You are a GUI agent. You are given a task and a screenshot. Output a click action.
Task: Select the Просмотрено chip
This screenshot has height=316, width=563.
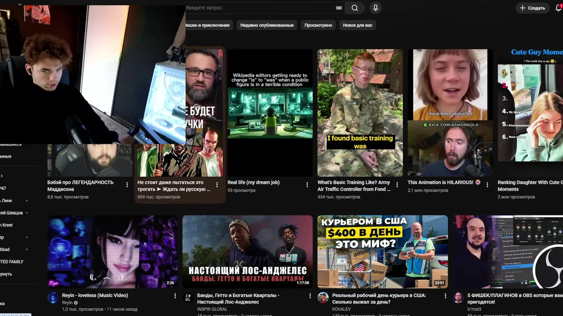[x=318, y=25]
